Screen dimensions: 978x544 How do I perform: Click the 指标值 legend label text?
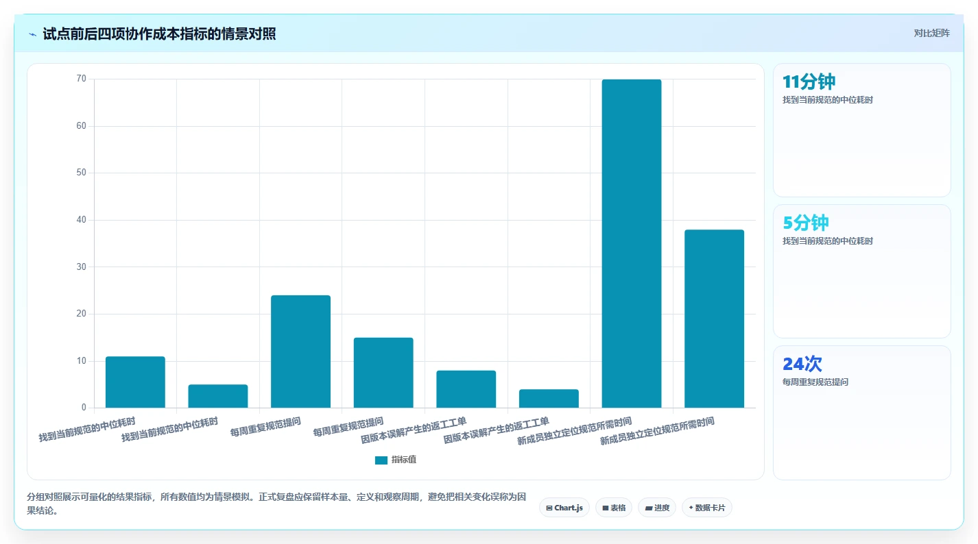(x=404, y=460)
